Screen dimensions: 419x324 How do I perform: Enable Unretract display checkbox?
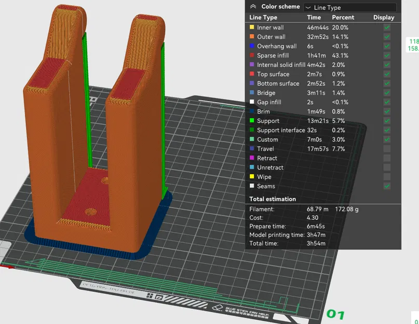[x=387, y=167]
